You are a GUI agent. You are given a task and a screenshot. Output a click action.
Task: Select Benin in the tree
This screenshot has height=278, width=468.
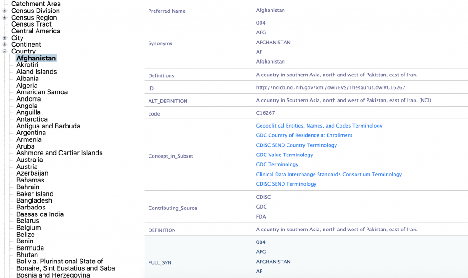coord(25,241)
